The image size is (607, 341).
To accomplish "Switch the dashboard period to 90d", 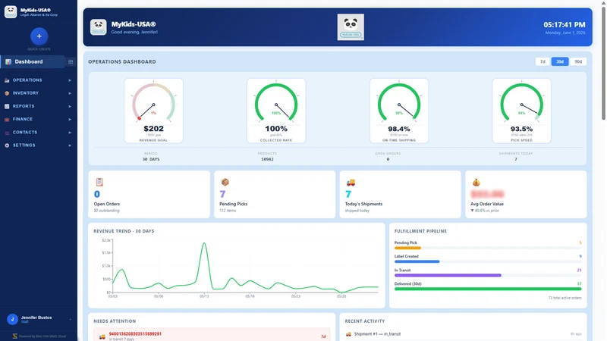I will (x=578, y=62).
